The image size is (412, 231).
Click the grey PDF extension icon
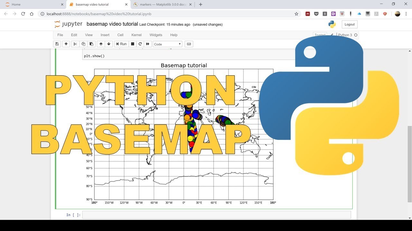376,14
